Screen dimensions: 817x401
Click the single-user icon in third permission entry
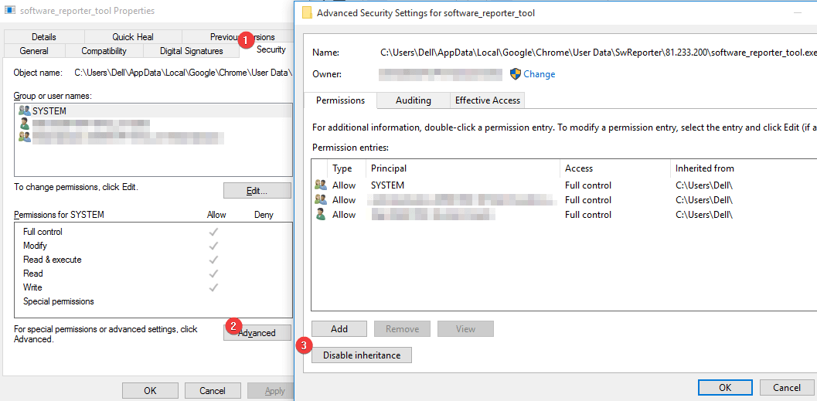click(x=321, y=215)
